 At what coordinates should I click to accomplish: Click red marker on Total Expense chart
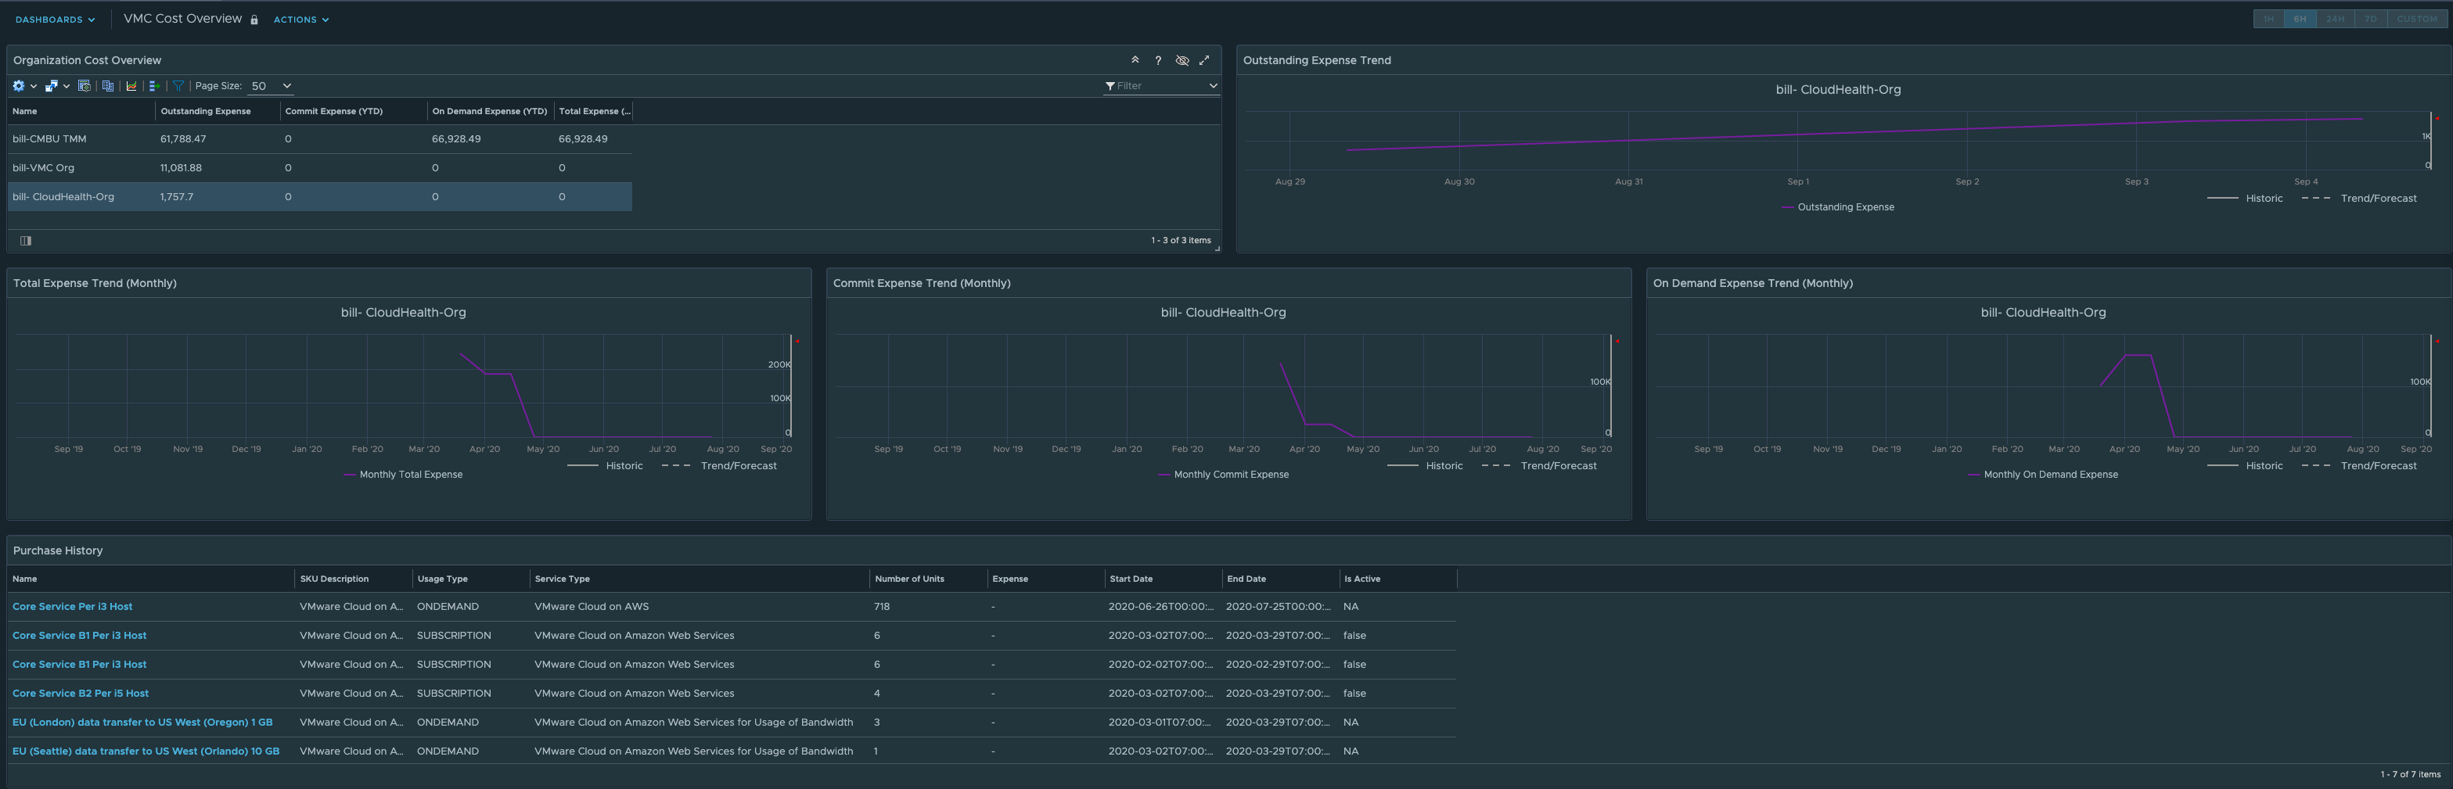click(798, 341)
